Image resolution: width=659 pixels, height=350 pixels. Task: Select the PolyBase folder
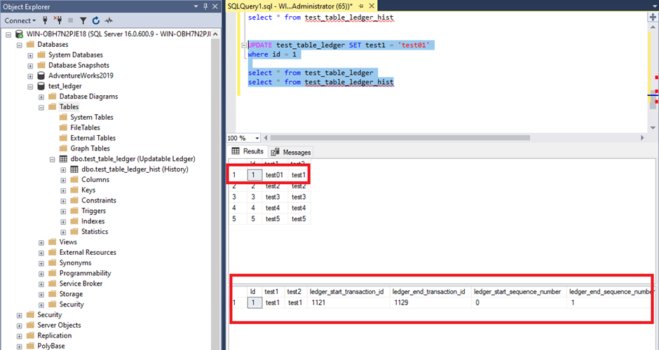point(46,346)
